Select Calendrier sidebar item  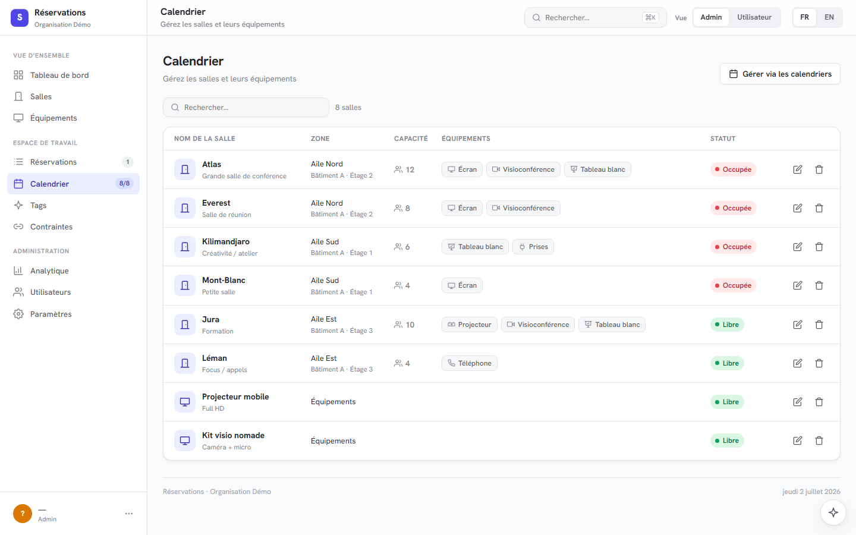point(73,184)
